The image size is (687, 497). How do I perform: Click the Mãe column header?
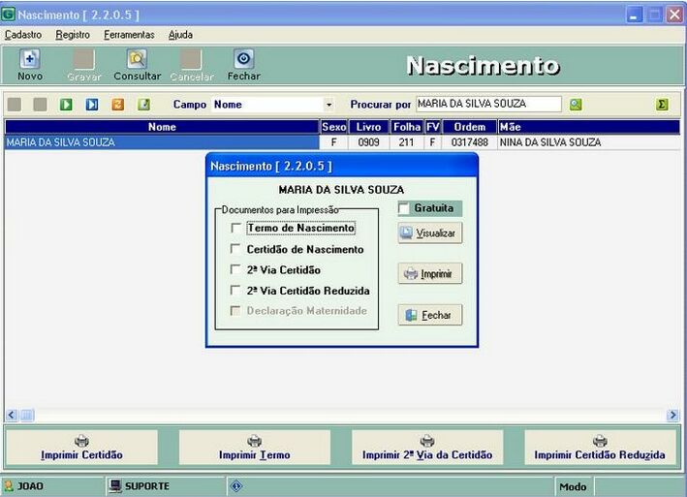coord(589,127)
